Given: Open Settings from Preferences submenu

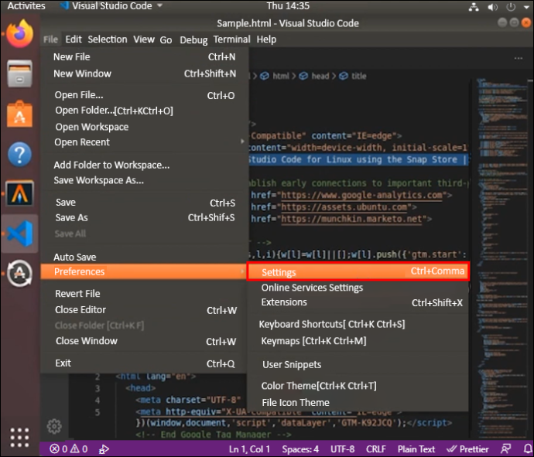Looking at the screenshot, I should 358,271.
